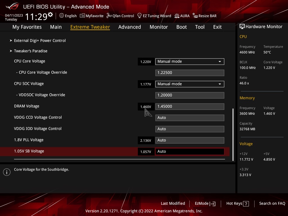Click the DRAM Voltage label
288x216 pixels.
[27, 106]
